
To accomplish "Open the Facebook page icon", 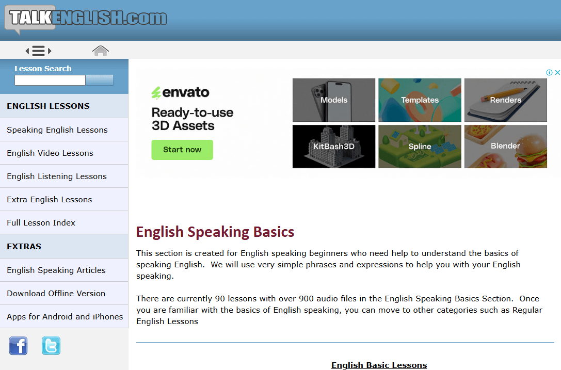I will pos(18,346).
